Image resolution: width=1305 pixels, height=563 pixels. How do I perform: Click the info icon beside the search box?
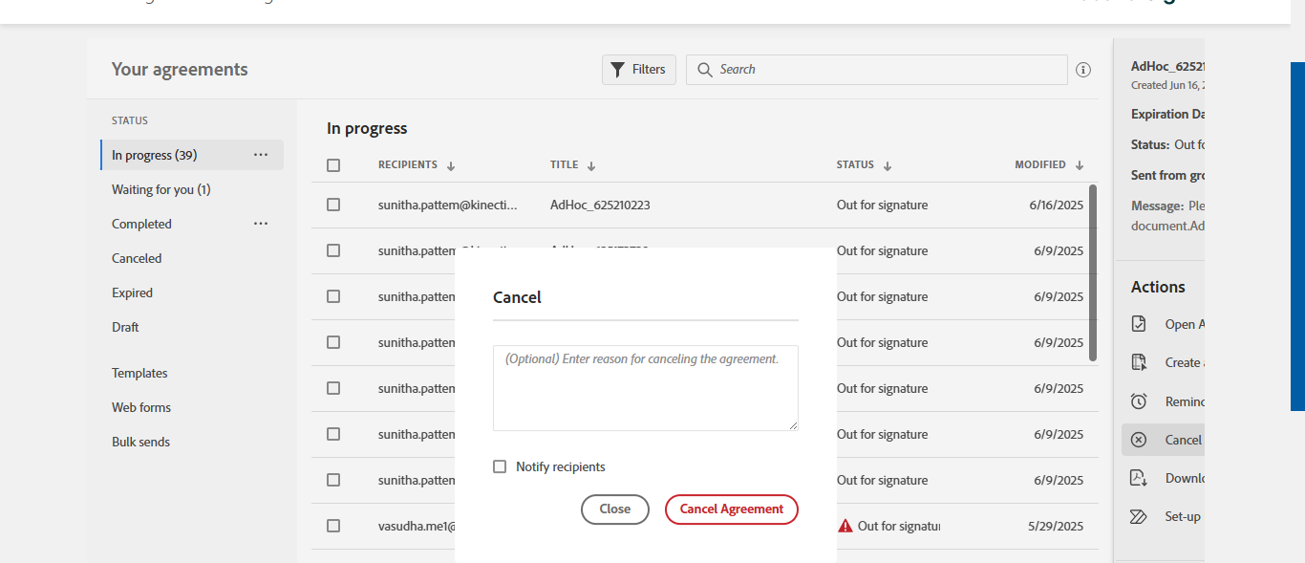[1083, 70]
